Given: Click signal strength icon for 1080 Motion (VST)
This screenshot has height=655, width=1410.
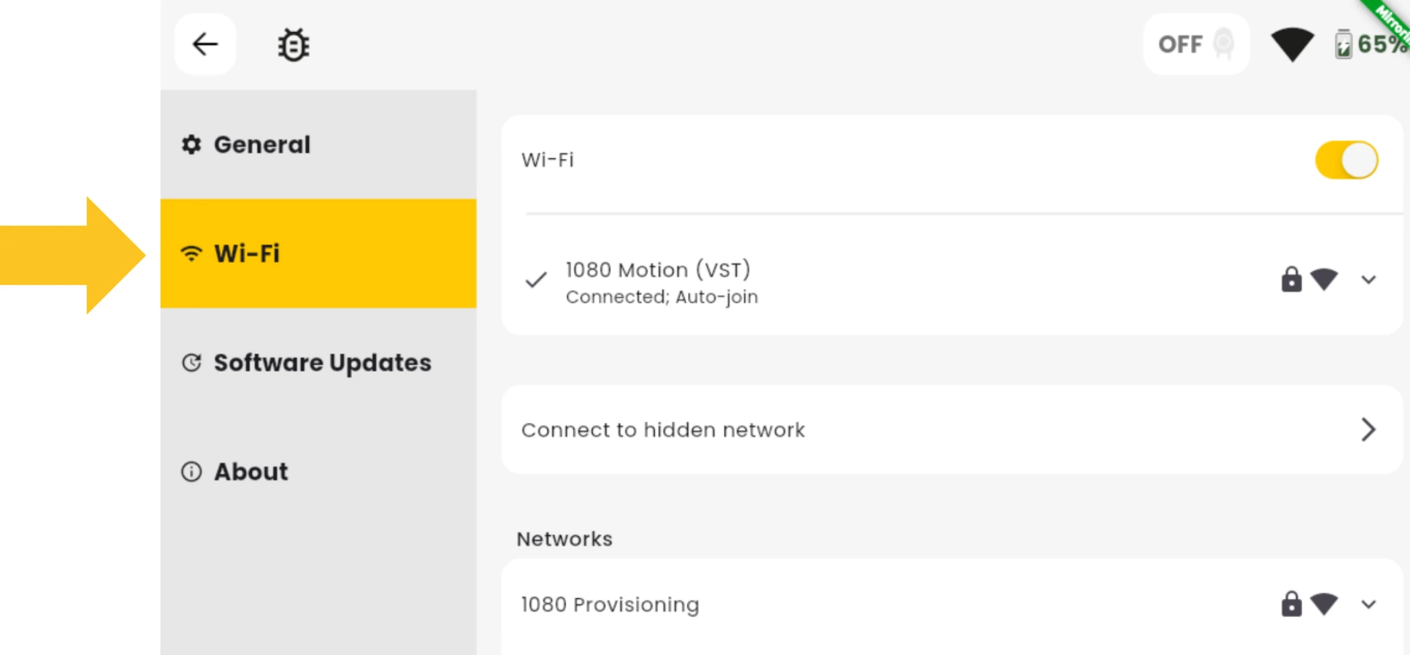Looking at the screenshot, I should point(1324,279).
